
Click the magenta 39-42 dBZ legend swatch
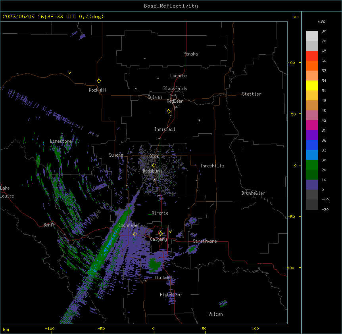coord(312,125)
